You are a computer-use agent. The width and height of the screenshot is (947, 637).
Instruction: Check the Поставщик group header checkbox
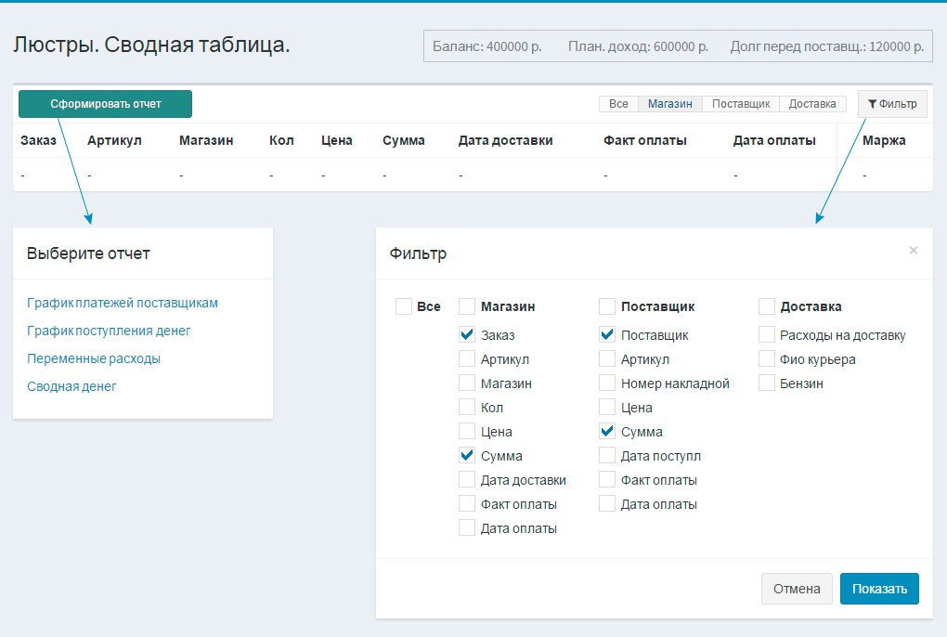click(x=607, y=306)
